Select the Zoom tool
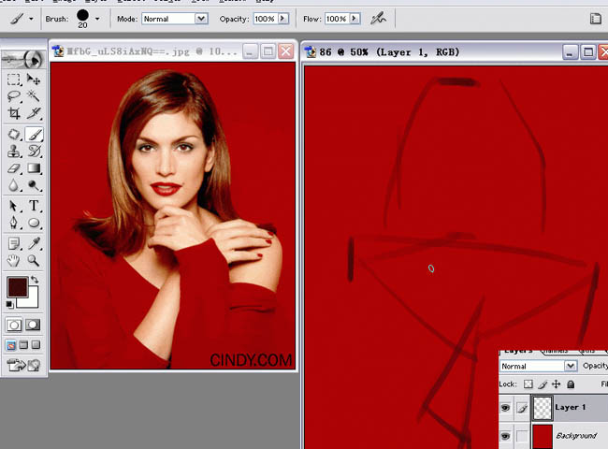Image resolution: width=608 pixels, height=449 pixels. point(34,261)
